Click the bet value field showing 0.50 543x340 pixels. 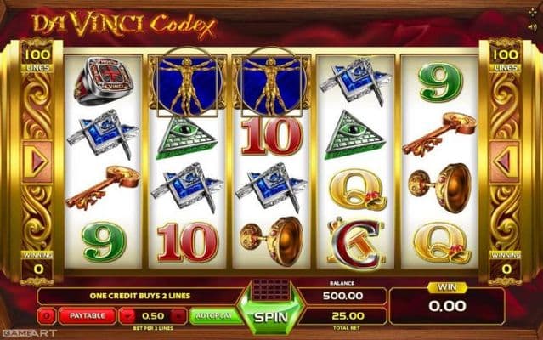click(153, 316)
